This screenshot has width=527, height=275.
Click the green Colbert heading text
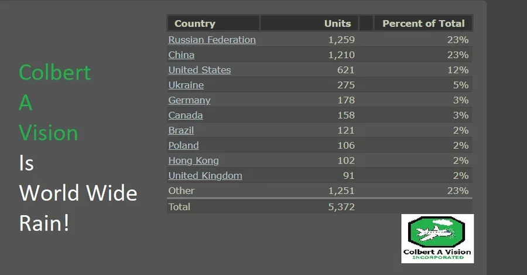(x=54, y=72)
